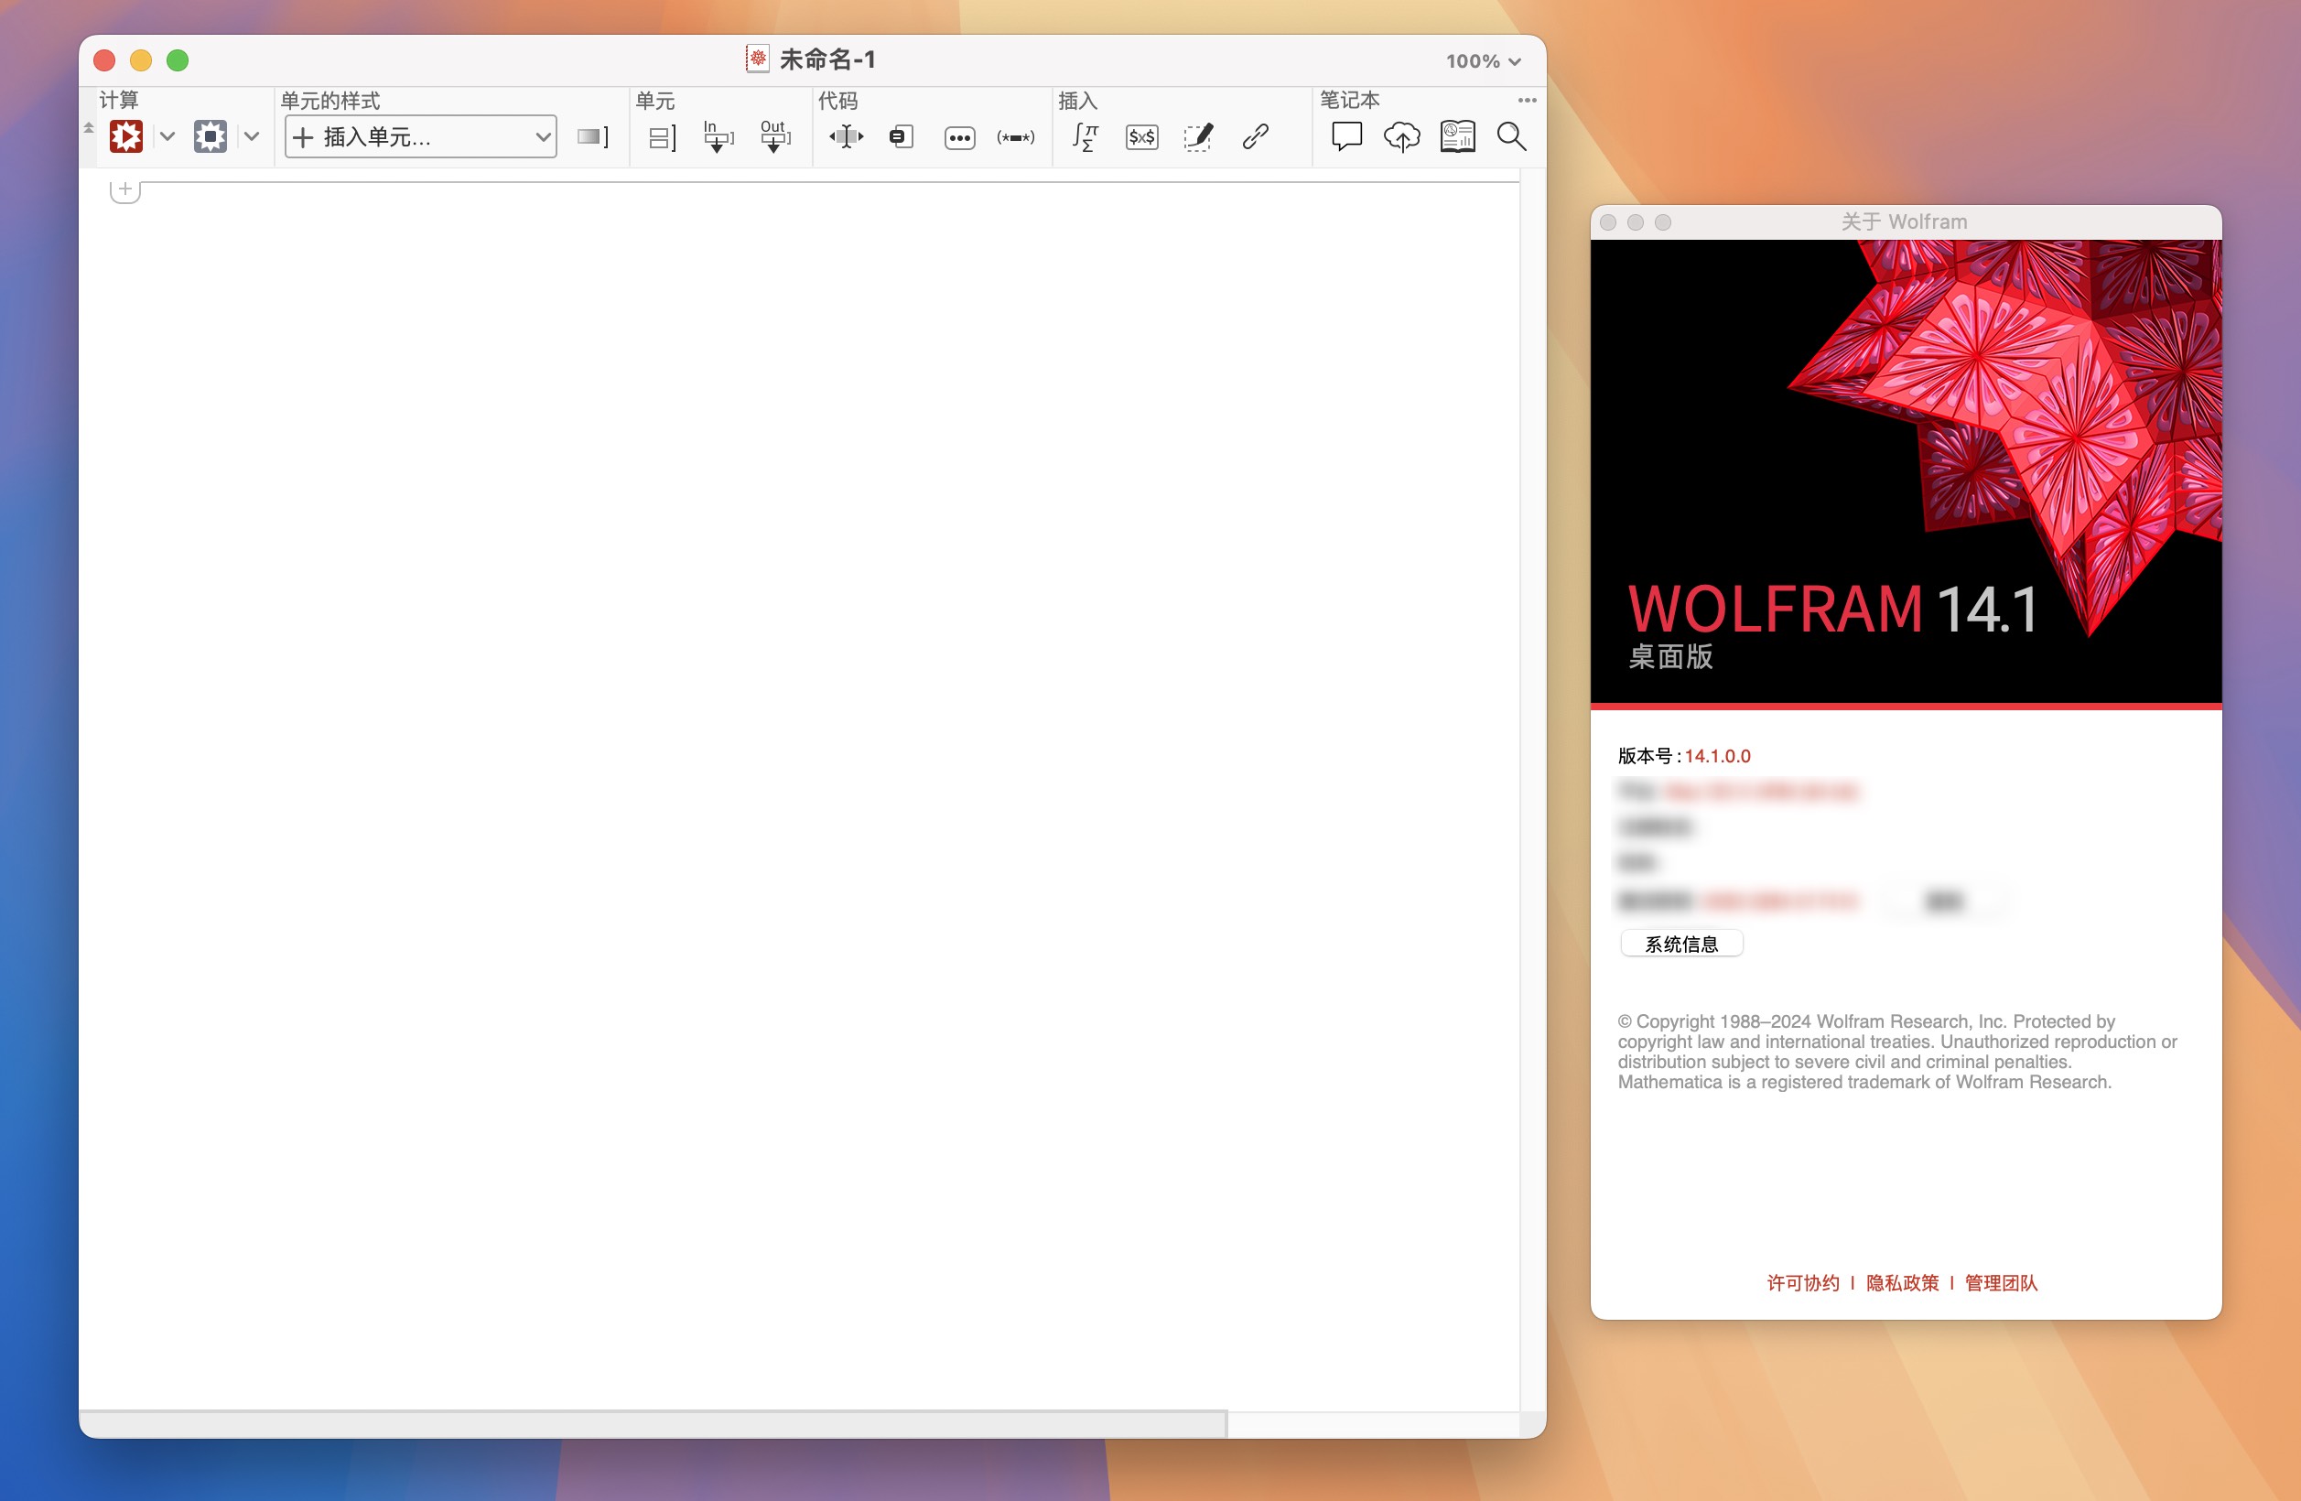Click the plus insert-cell tab in notebook
Viewport: 2301px width, 1501px height.
coord(124,189)
